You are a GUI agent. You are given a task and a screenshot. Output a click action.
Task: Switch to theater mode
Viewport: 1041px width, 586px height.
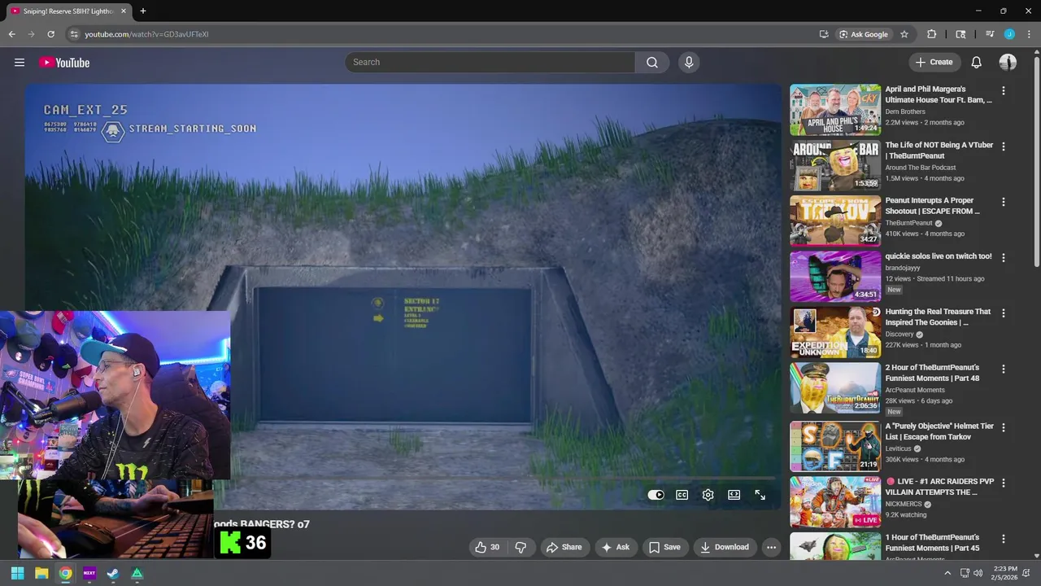tap(734, 495)
